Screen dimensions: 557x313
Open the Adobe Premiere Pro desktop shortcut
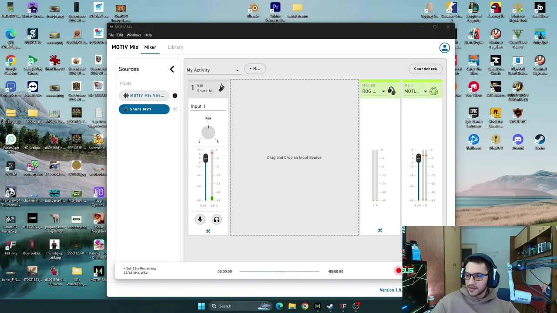coord(275,12)
